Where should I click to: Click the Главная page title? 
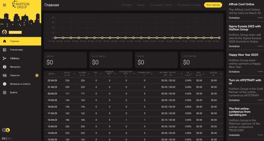click(52, 5)
